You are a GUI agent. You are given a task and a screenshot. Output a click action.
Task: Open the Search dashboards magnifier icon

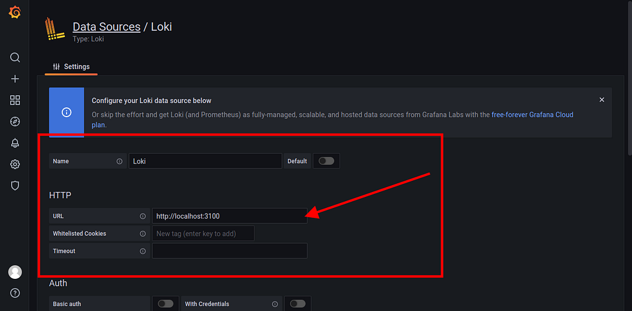tap(15, 57)
